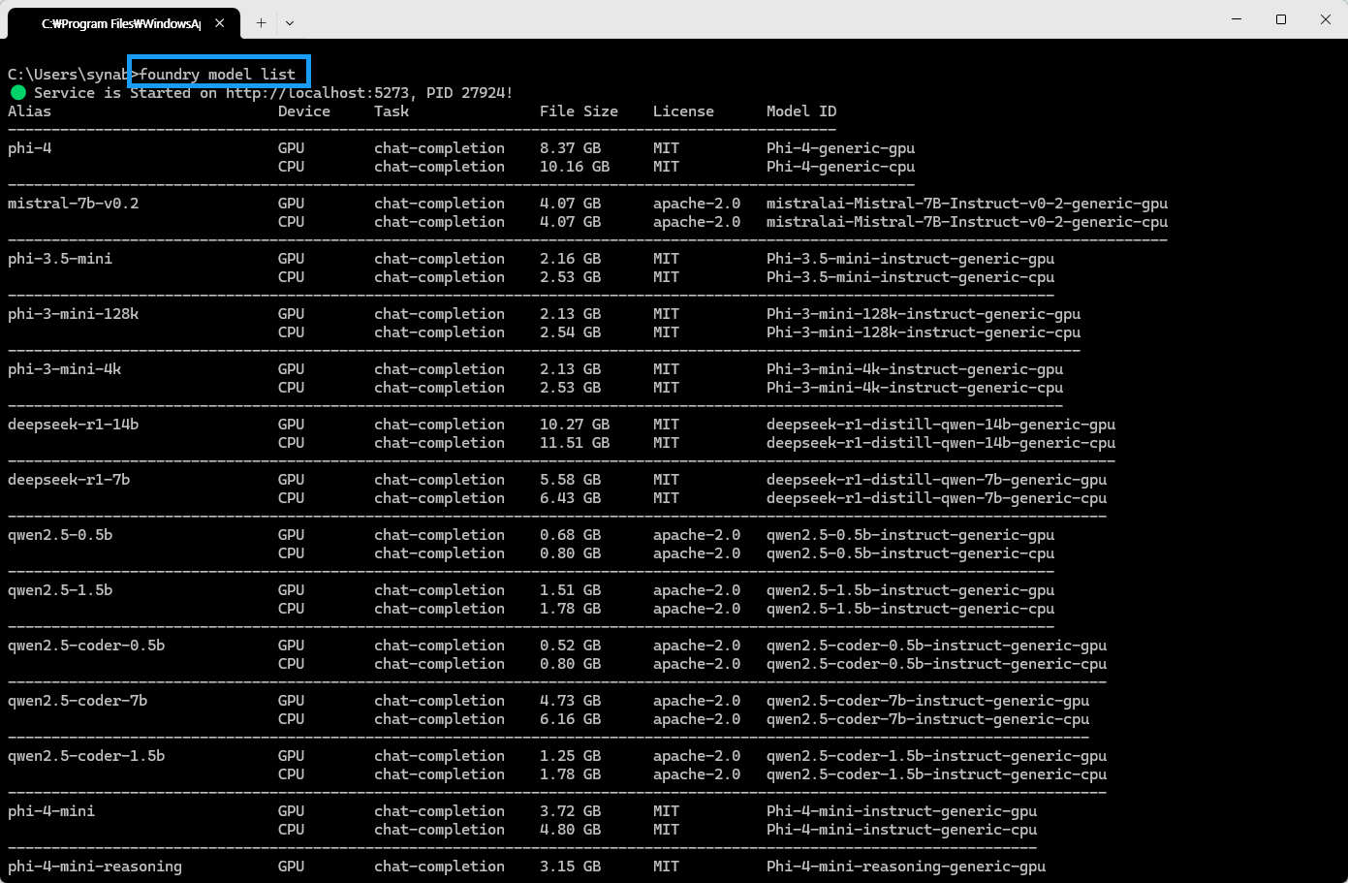
Task: Click the '3.15 GB' file size
Action: click(x=570, y=867)
